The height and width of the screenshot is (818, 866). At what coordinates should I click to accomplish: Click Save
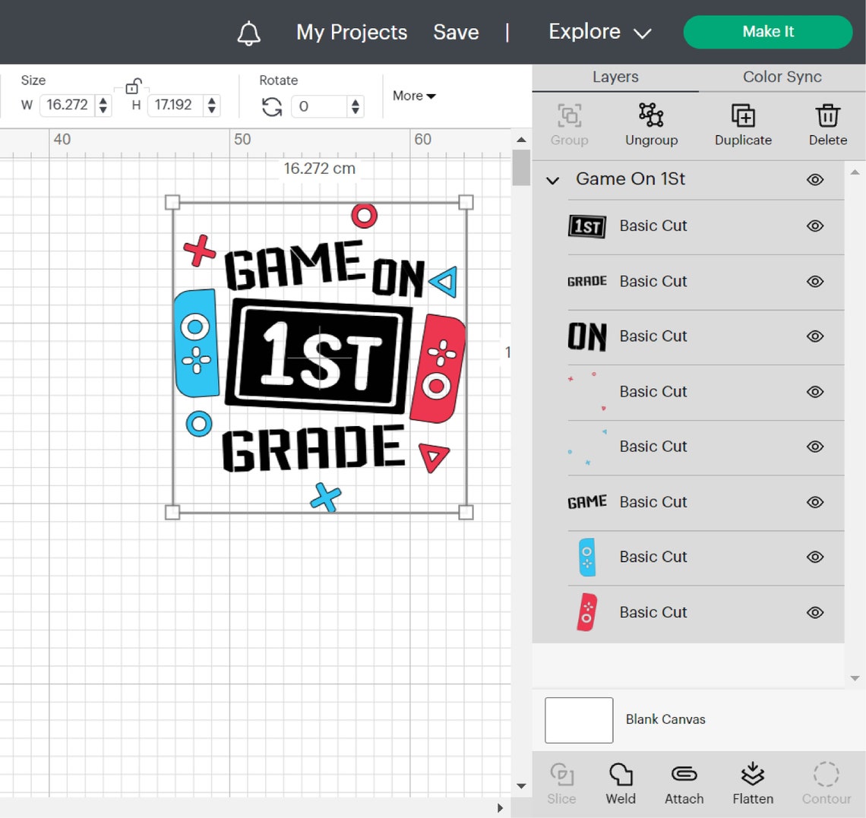(x=456, y=32)
